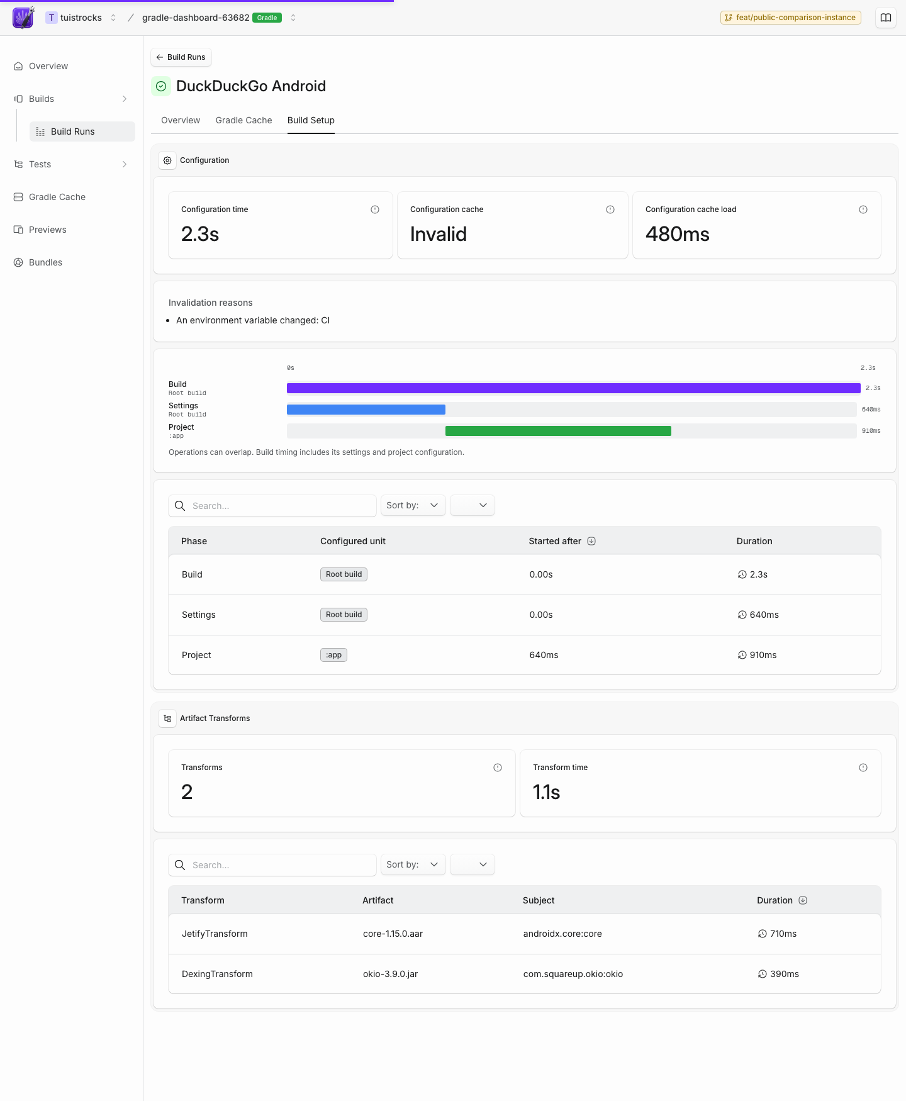This screenshot has width=906, height=1101.
Task: Click the androidx.core:core subject cell
Action: [562, 934]
